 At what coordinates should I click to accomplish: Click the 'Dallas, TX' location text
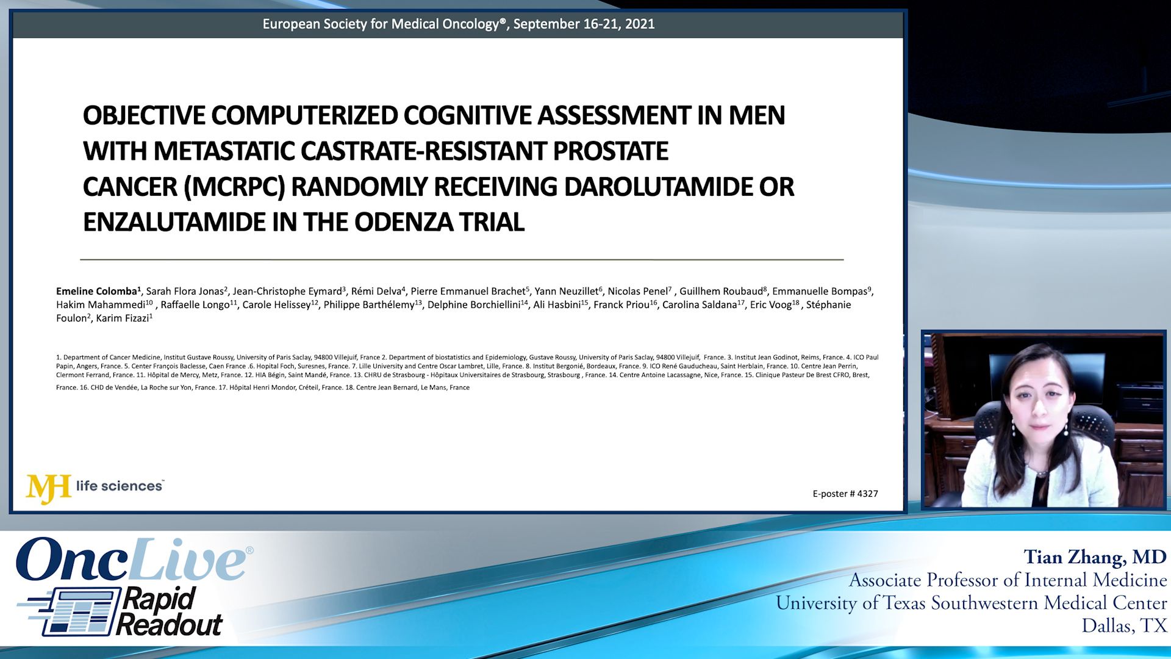[x=1125, y=625]
